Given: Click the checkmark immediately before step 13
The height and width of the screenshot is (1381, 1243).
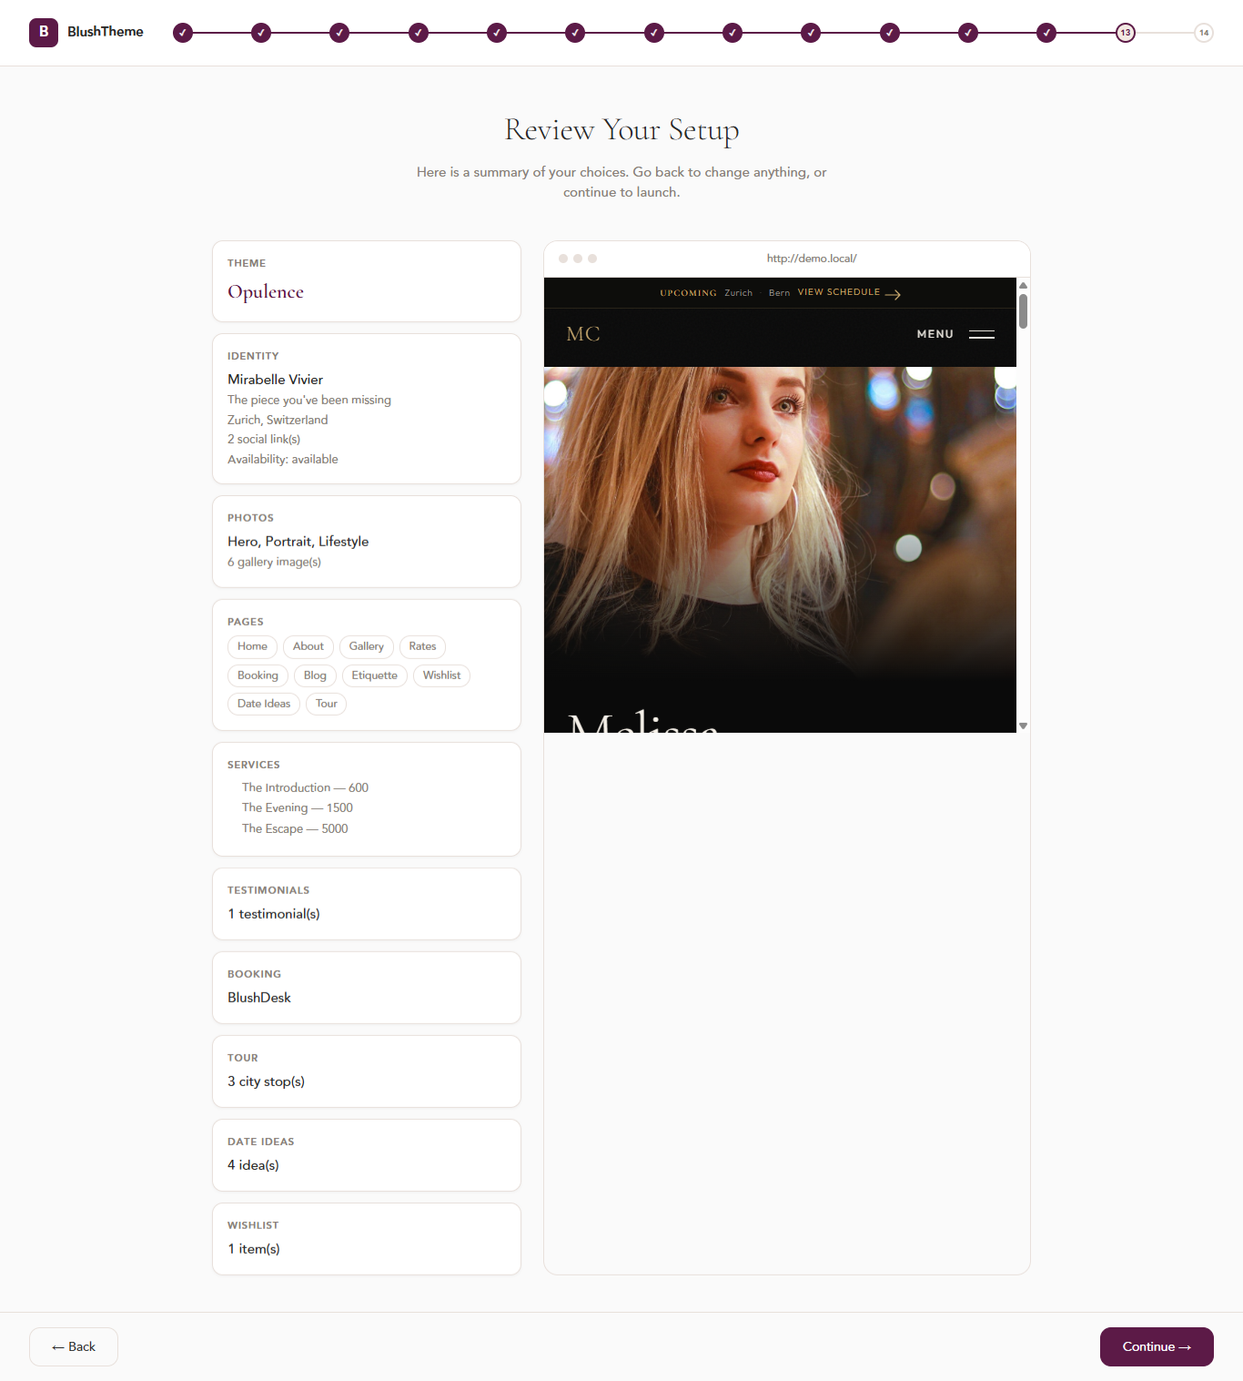Looking at the screenshot, I should (x=1046, y=33).
